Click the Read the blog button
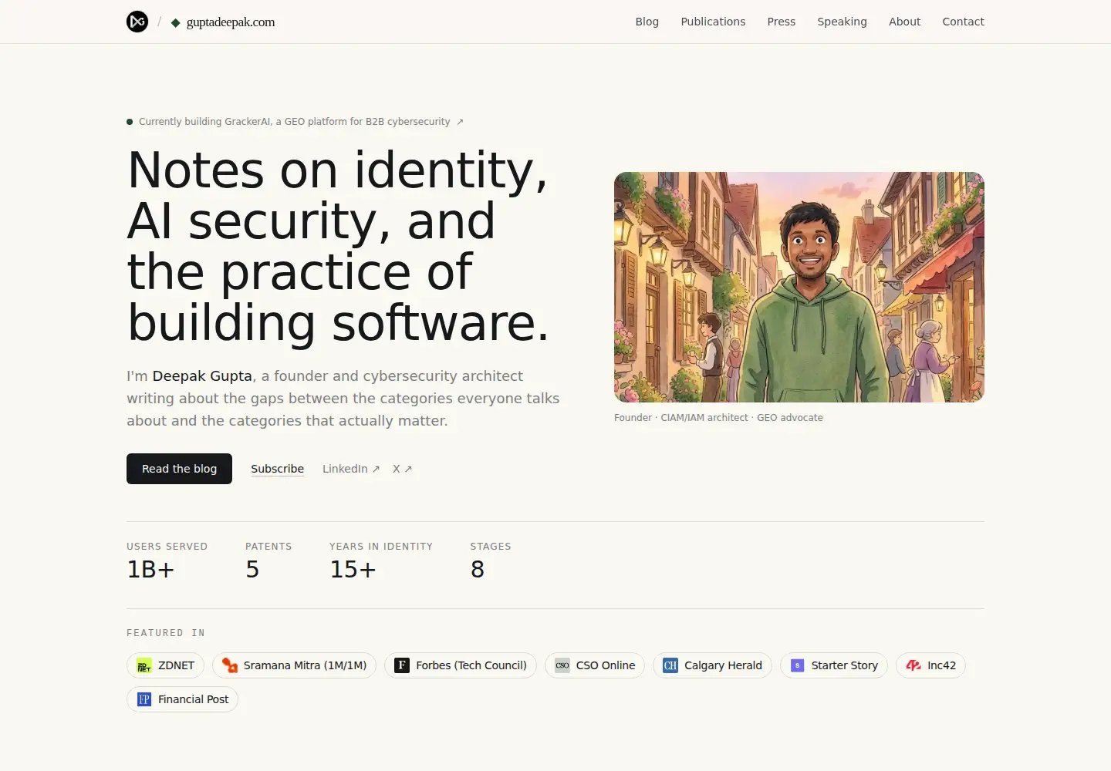Image resolution: width=1111 pixels, height=771 pixels. pos(179,469)
